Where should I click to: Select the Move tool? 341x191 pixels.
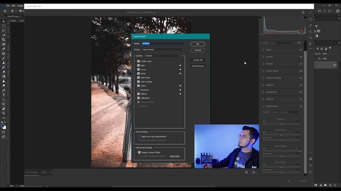[4, 21]
